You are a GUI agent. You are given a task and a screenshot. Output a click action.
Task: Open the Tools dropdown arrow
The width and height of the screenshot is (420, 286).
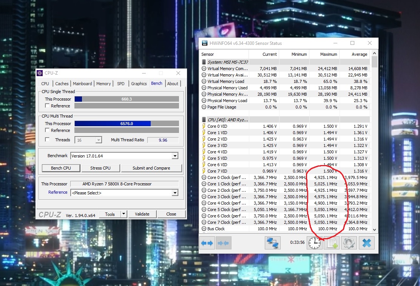123,214
